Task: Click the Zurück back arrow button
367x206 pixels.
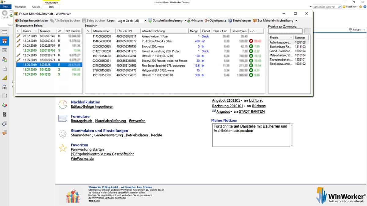Action: [x=5, y=14]
